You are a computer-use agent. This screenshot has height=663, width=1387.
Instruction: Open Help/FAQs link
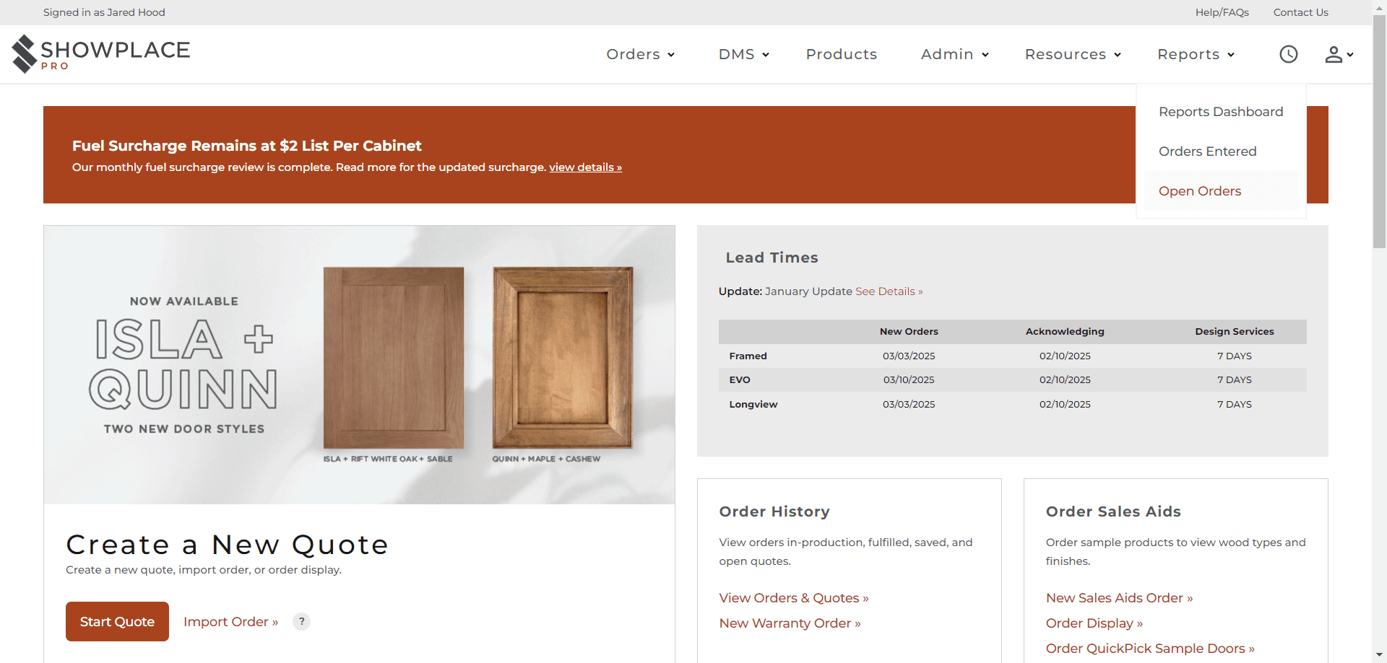coord(1222,12)
